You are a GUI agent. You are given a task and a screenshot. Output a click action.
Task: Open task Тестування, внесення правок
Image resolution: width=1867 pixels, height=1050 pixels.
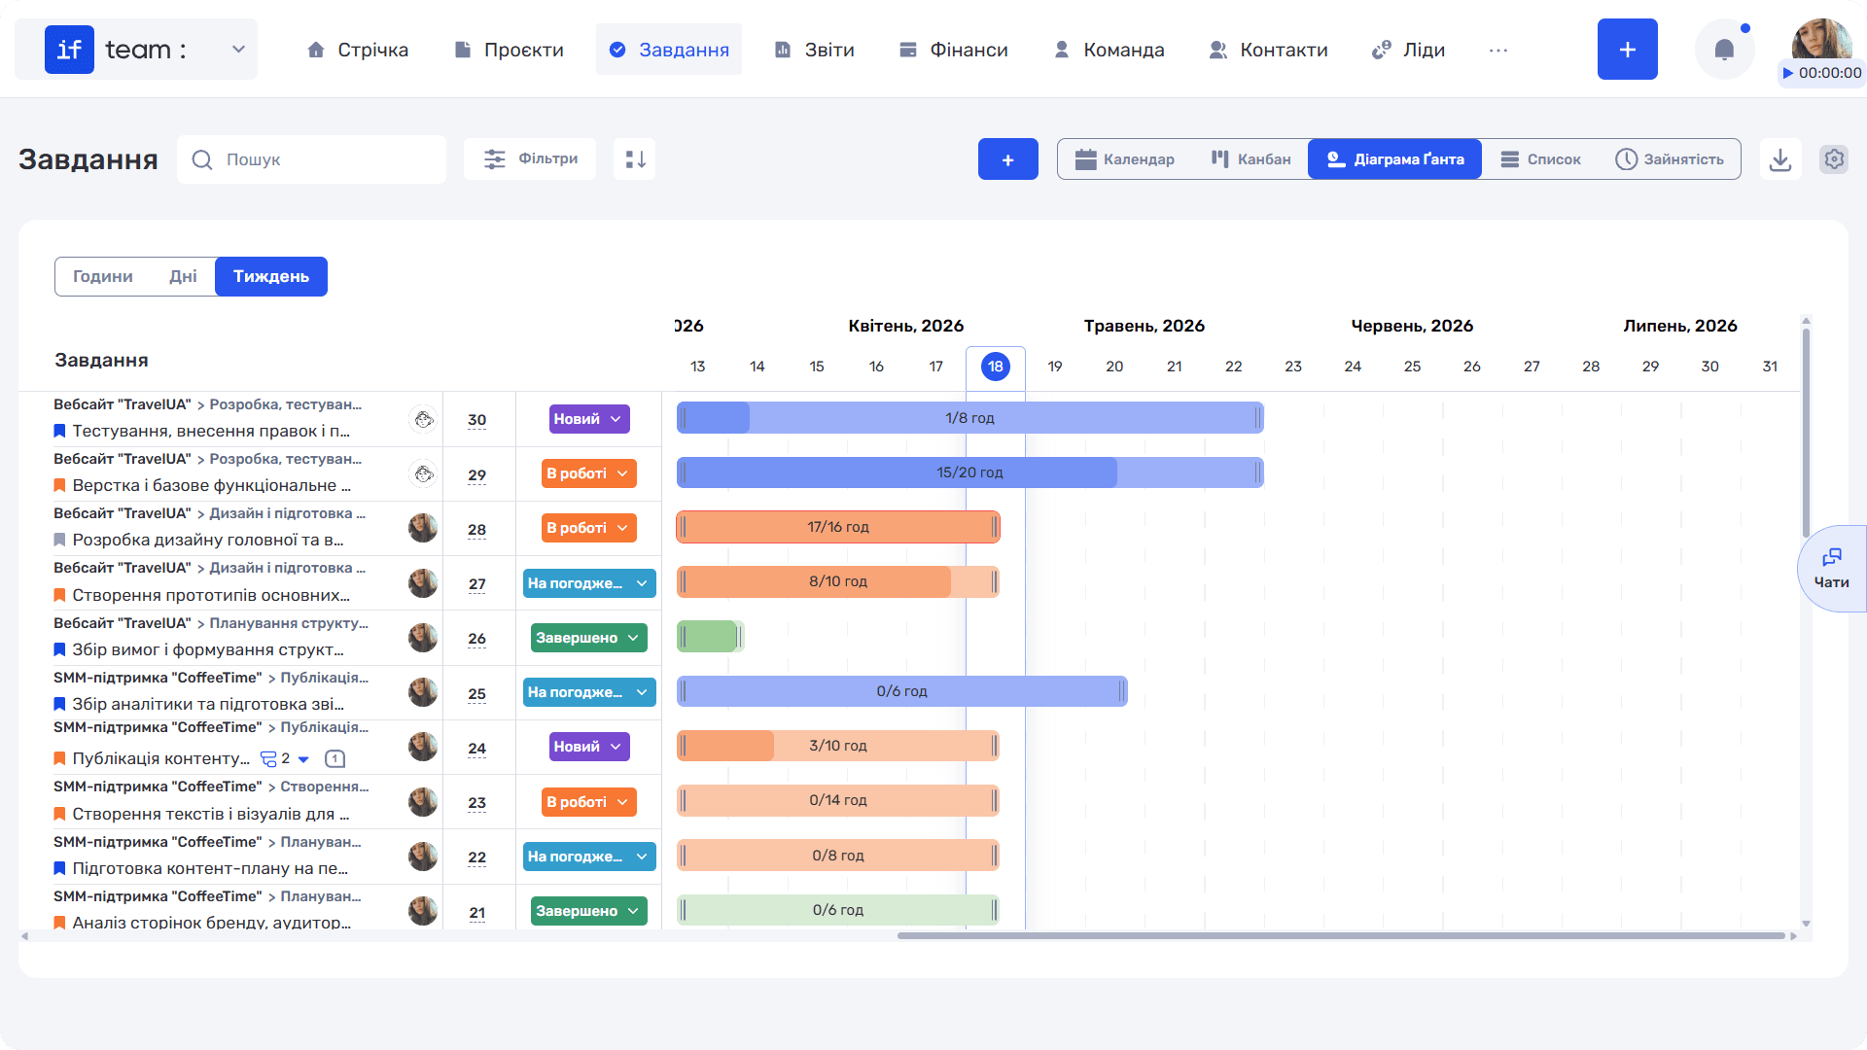211,431
